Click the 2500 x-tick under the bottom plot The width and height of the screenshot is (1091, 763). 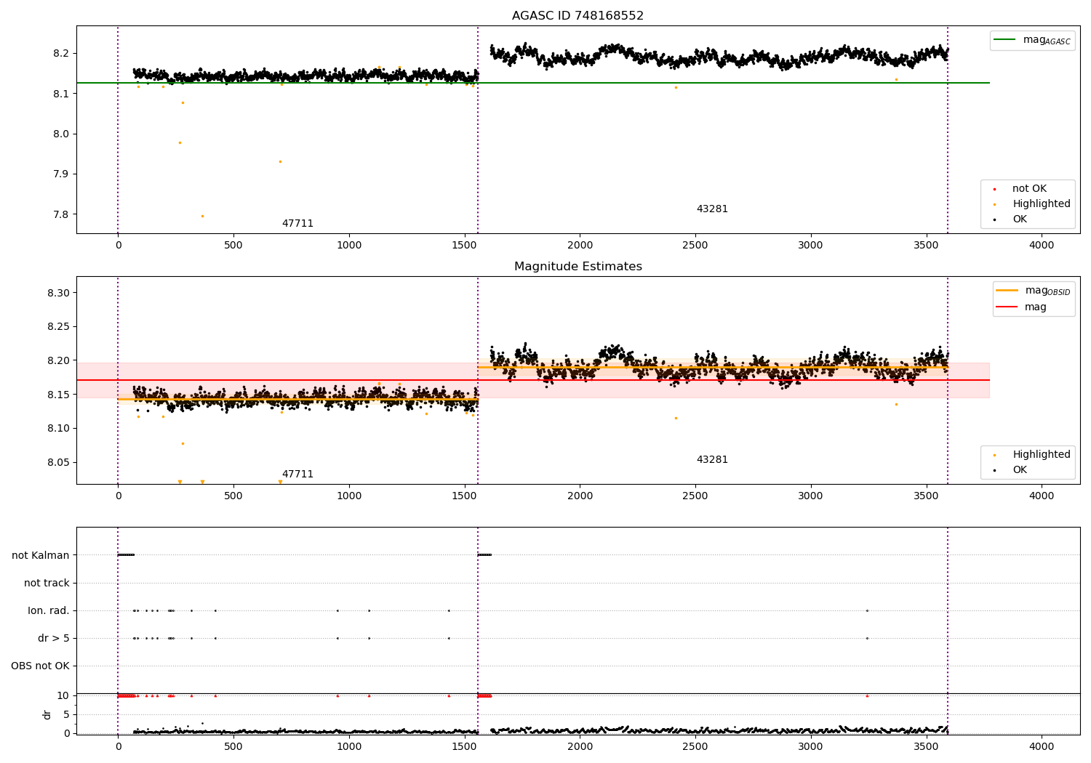695,747
